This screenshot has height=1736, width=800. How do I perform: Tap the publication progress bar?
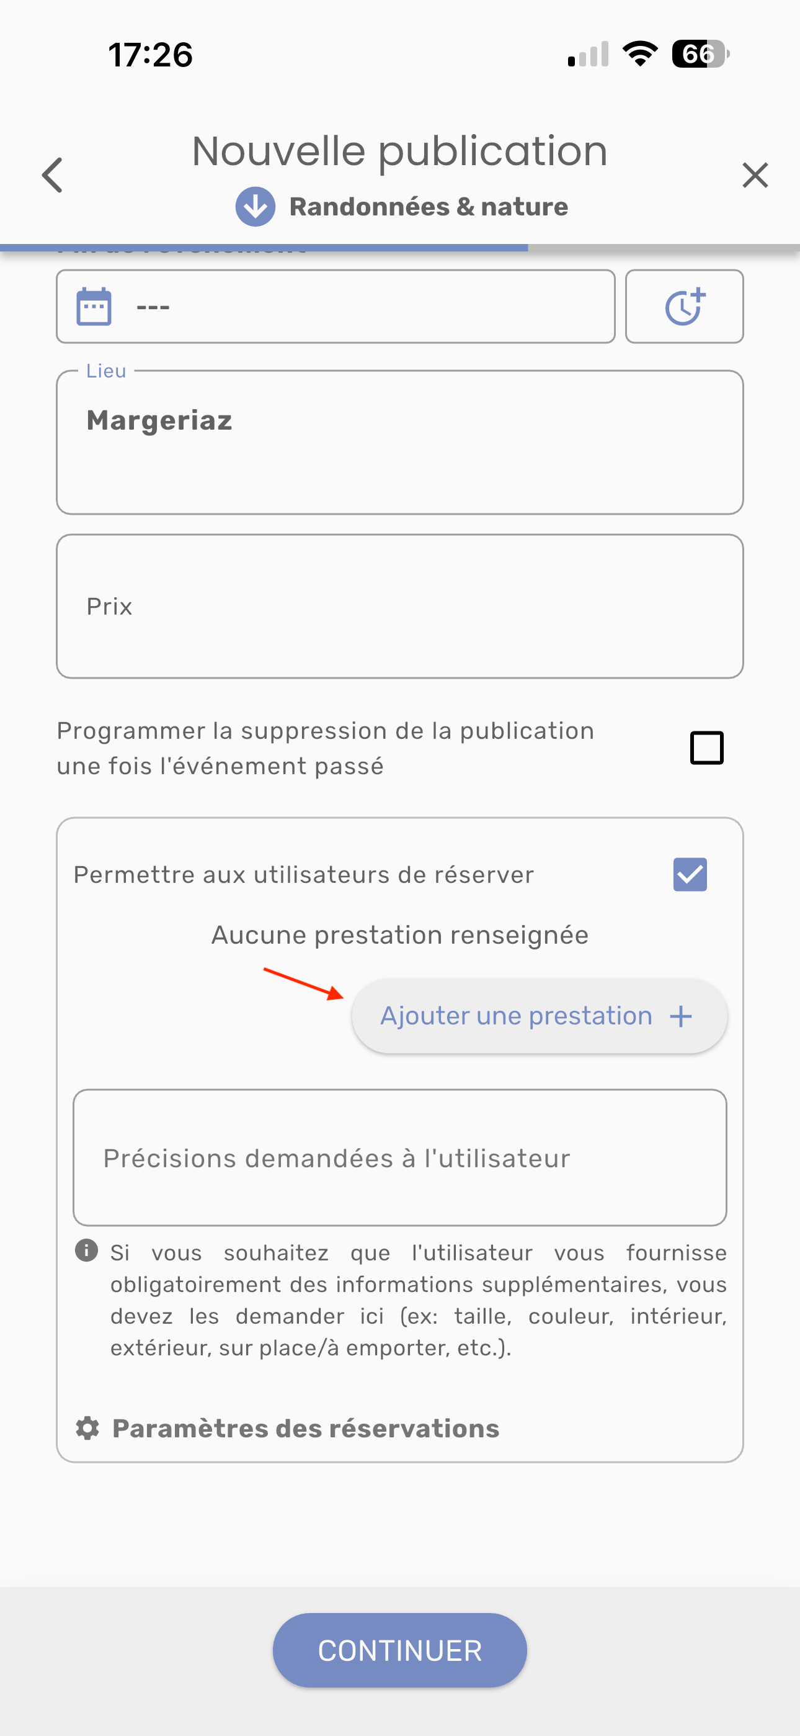point(400,248)
